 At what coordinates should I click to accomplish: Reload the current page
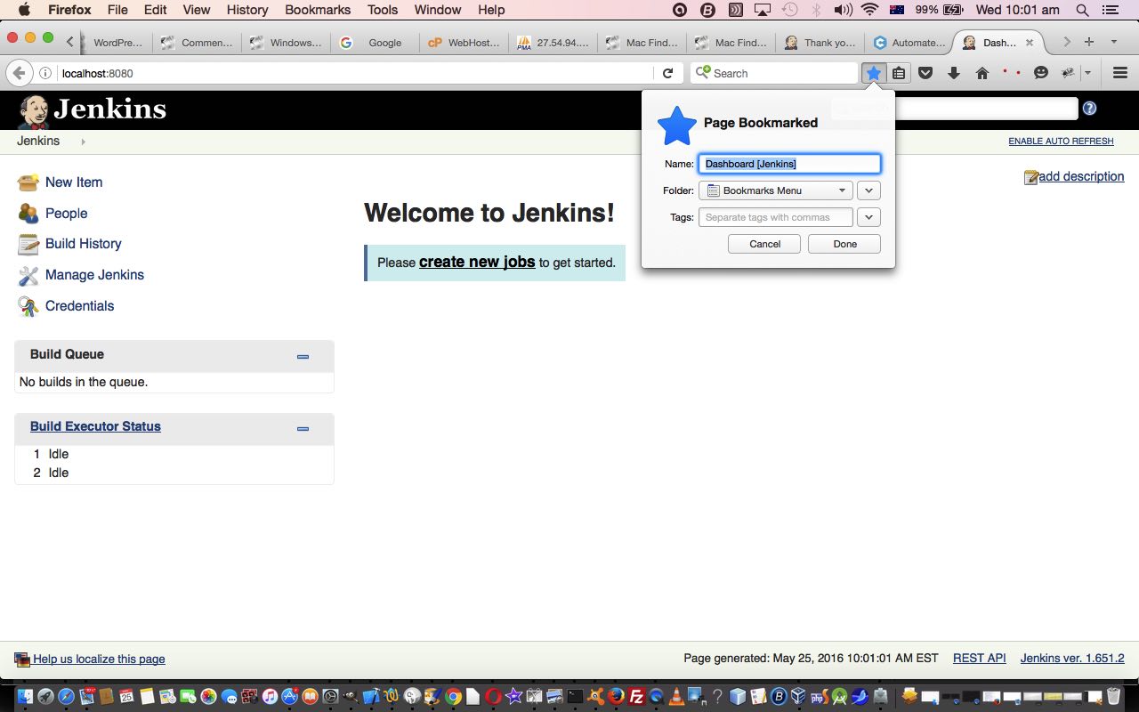pyautogui.click(x=667, y=73)
